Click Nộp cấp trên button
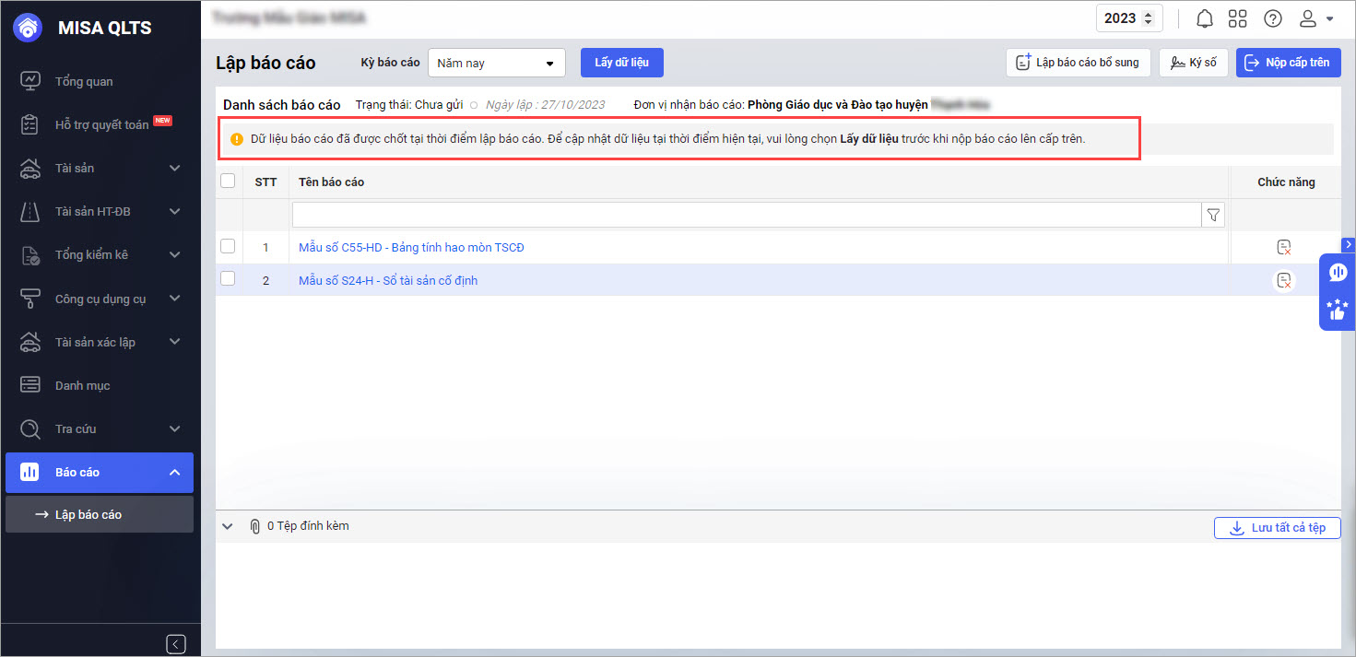1356x657 pixels. click(1289, 63)
